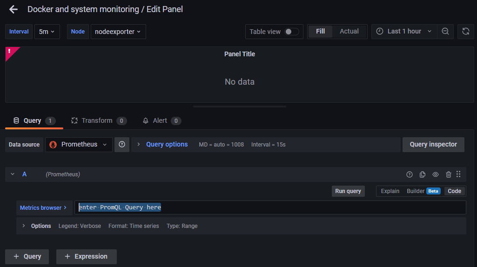Viewport: 477px width, 267px height.
Task: Click the zoom out time range icon
Action: (x=445, y=32)
